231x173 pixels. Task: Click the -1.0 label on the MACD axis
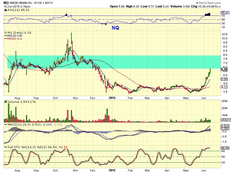pyautogui.click(x=224, y=142)
